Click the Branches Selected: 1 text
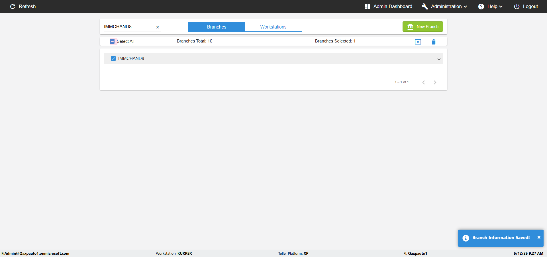This screenshot has height=257, width=547. (335, 41)
